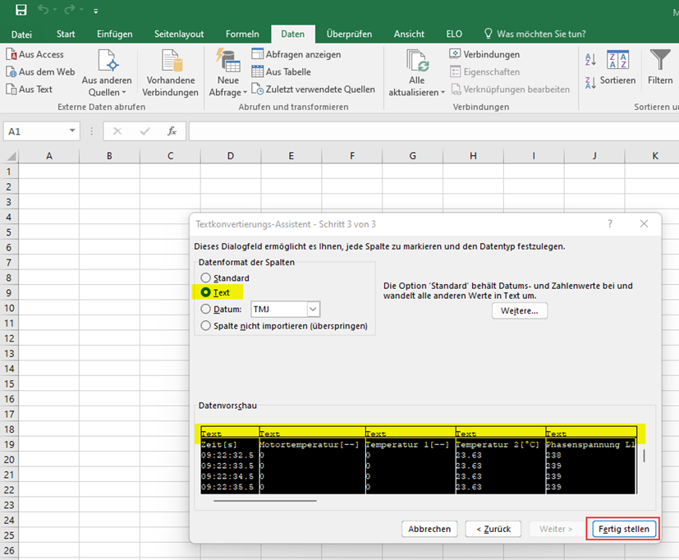Select the Datum radio button

(206, 310)
